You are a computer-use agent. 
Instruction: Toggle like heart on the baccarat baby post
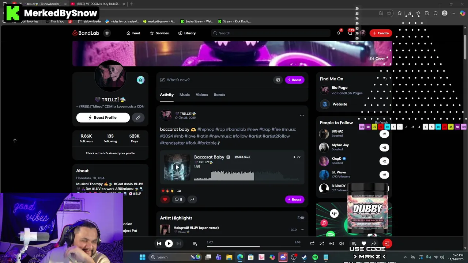pos(165,199)
